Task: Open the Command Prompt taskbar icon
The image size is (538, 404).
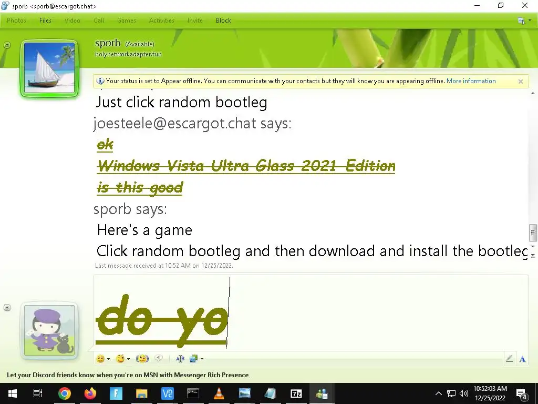Action: tap(193, 393)
